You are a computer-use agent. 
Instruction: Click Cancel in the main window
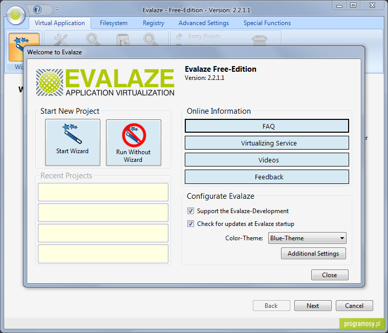354,305
